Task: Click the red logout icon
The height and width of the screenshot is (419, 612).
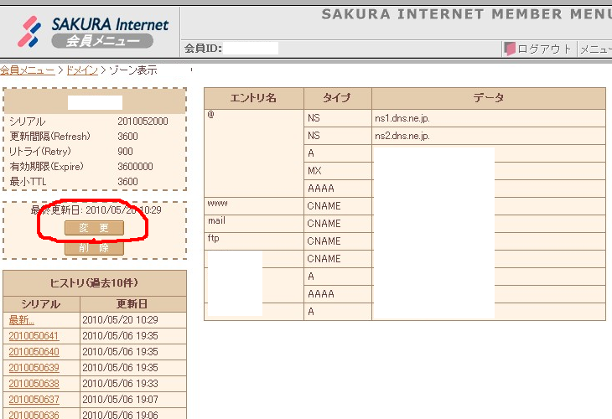Action: click(x=509, y=49)
